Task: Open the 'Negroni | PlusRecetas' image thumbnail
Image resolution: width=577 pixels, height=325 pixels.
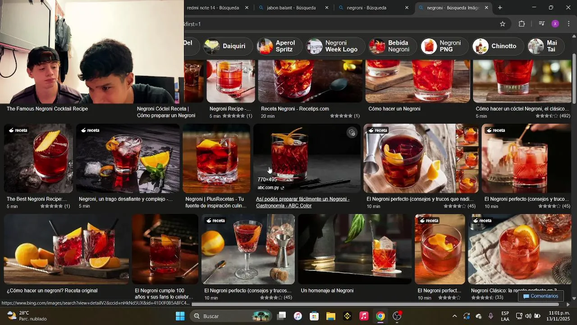Action: pos(216,158)
